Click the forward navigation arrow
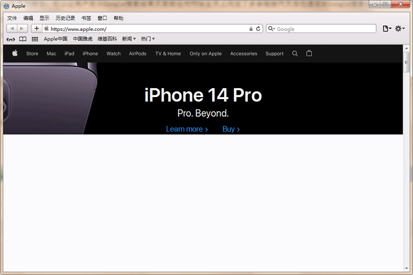 [x=22, y=28]
